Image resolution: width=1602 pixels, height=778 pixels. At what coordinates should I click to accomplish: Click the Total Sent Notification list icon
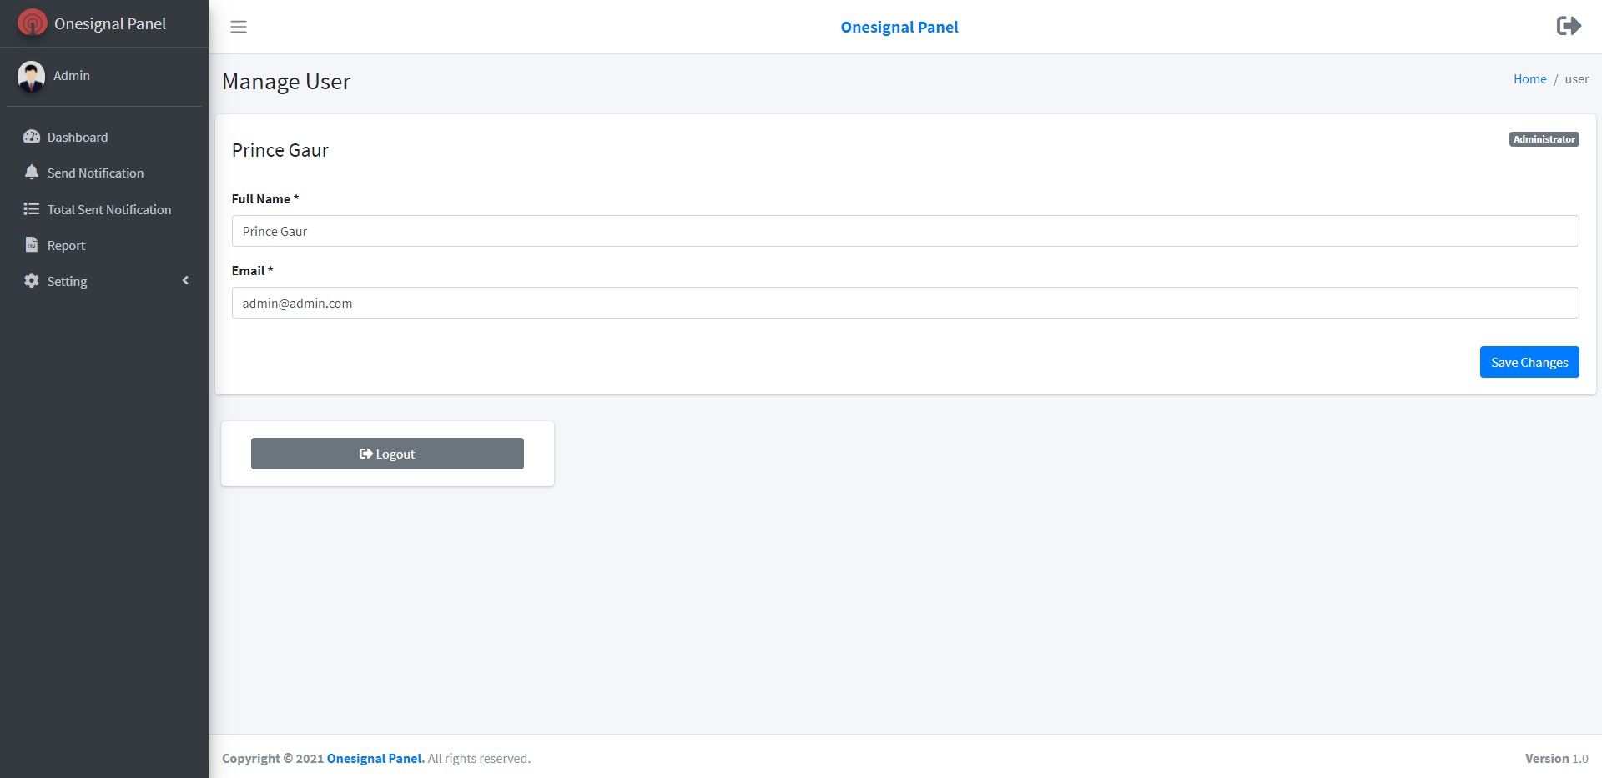pyautogui.click(x=32, y=209)
